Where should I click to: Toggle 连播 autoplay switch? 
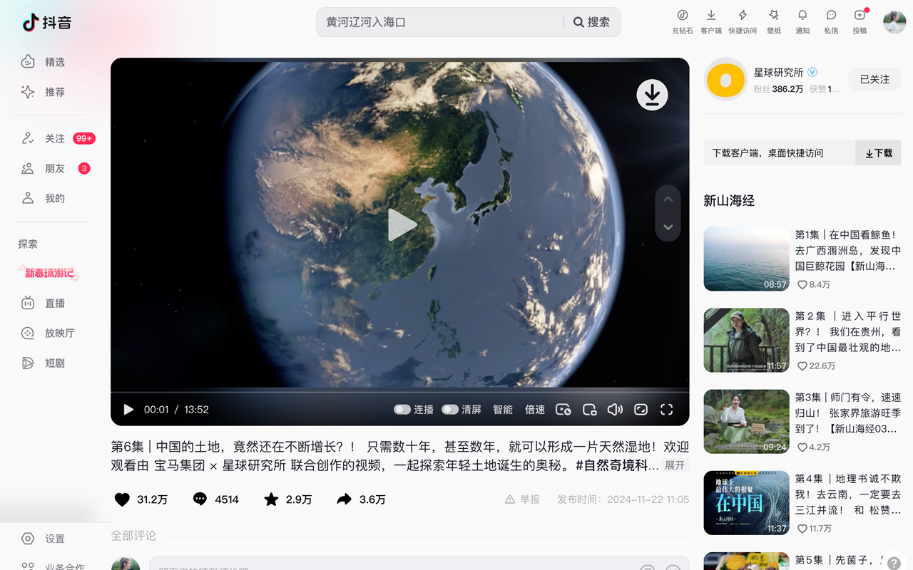(x=403, y=410)
